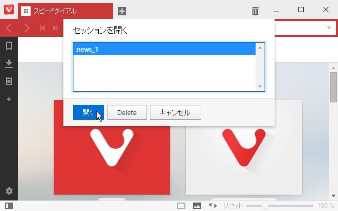Open settings via the gear icon
Screen dimensions: 338x211
click(9, 191)
